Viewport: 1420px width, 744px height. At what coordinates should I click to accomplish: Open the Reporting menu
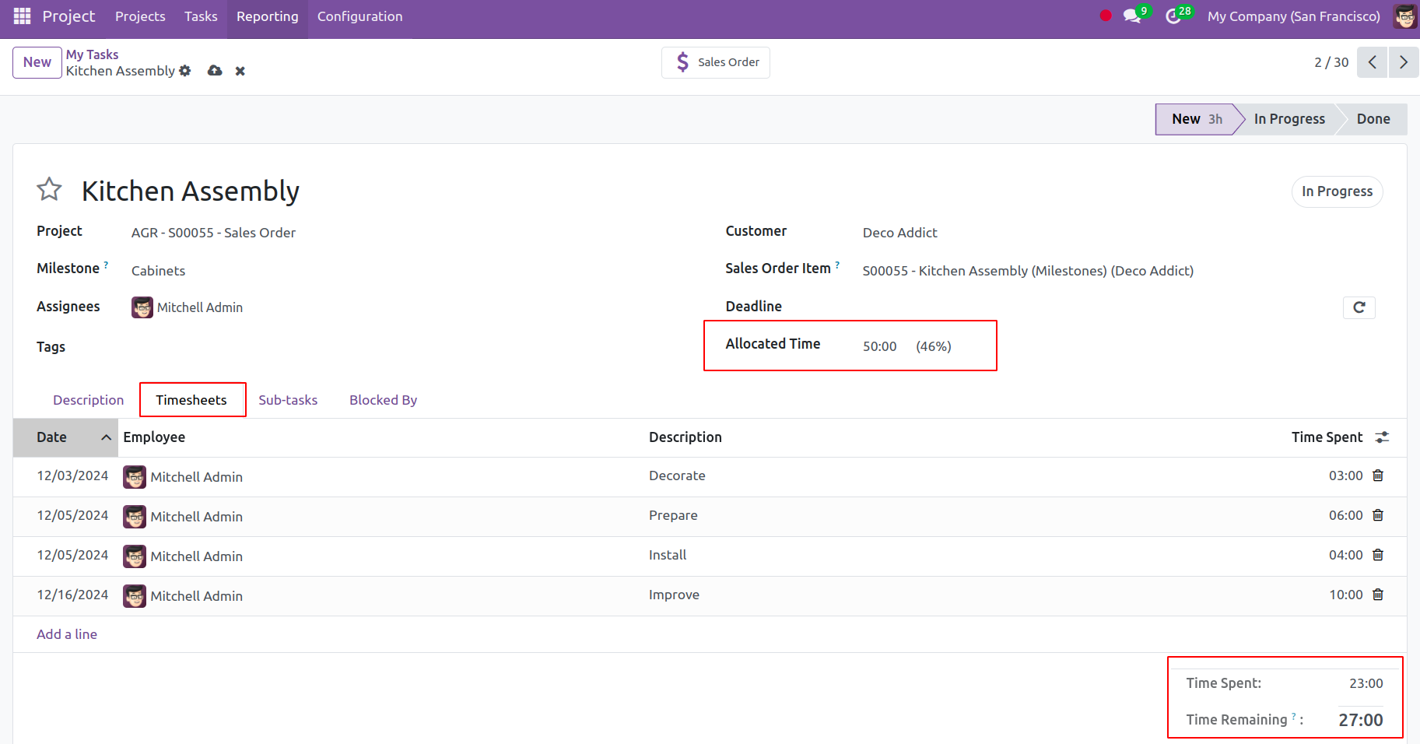click(267, 16)
